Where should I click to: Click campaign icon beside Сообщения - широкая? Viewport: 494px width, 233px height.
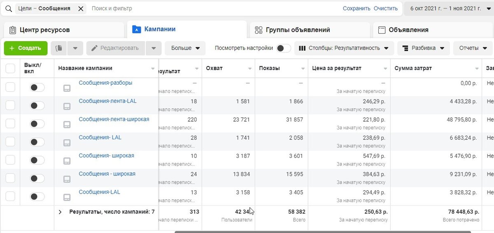[x=67, y=179]
